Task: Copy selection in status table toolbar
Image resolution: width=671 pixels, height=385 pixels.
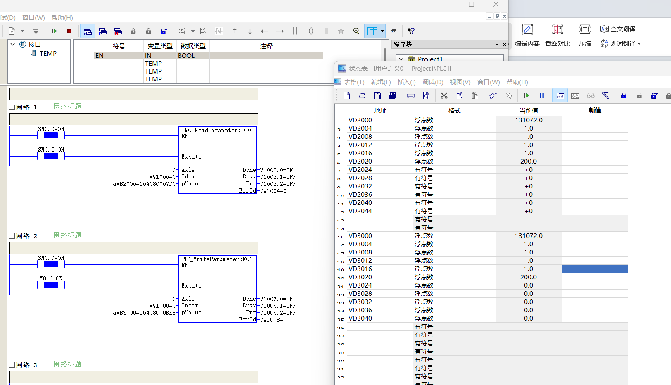Action: click(460, 95)
